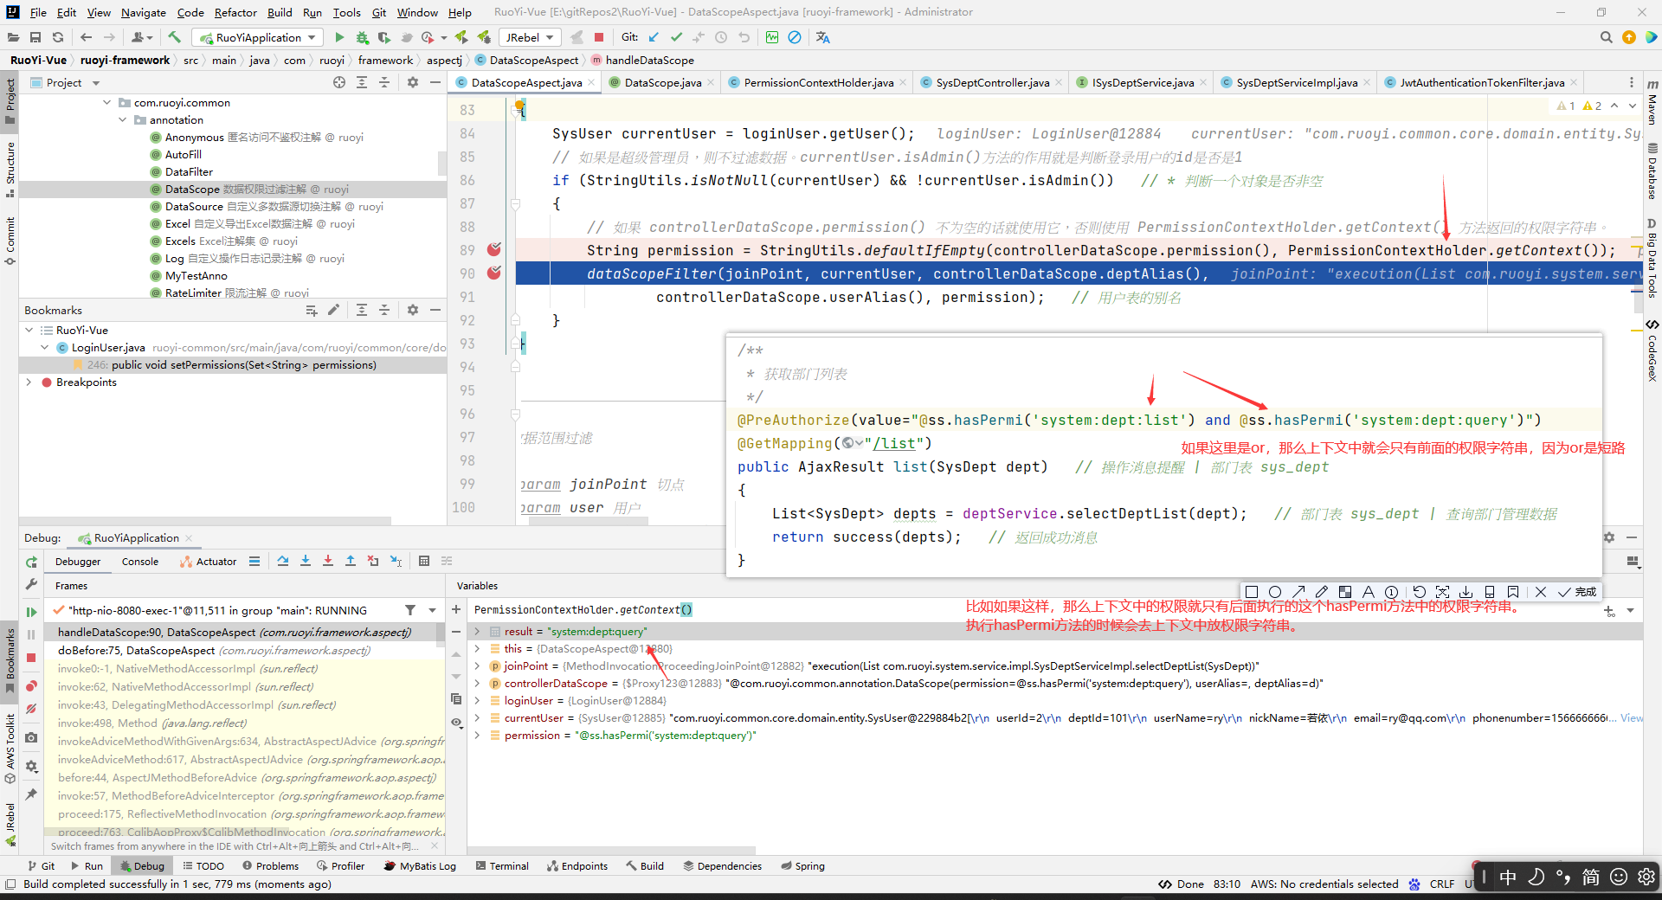
Task: Open the MyBatis Log tool window
Action: [x=420, y=865]
